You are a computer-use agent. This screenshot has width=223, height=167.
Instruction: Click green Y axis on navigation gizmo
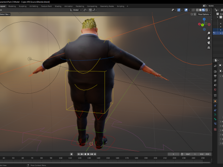click(203, 25)
